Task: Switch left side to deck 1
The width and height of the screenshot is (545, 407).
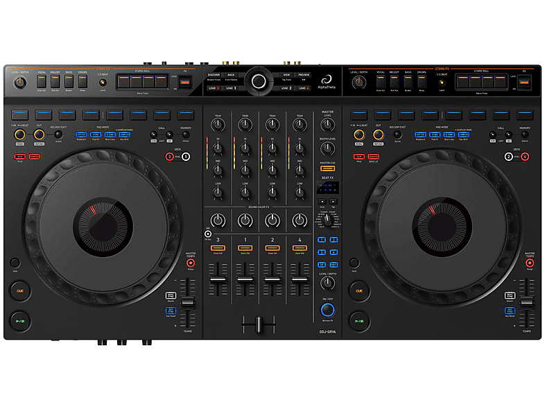Action: pyautogui.click(x=186, y=157)
